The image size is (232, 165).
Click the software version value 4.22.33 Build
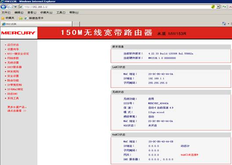tap(171, 54)
